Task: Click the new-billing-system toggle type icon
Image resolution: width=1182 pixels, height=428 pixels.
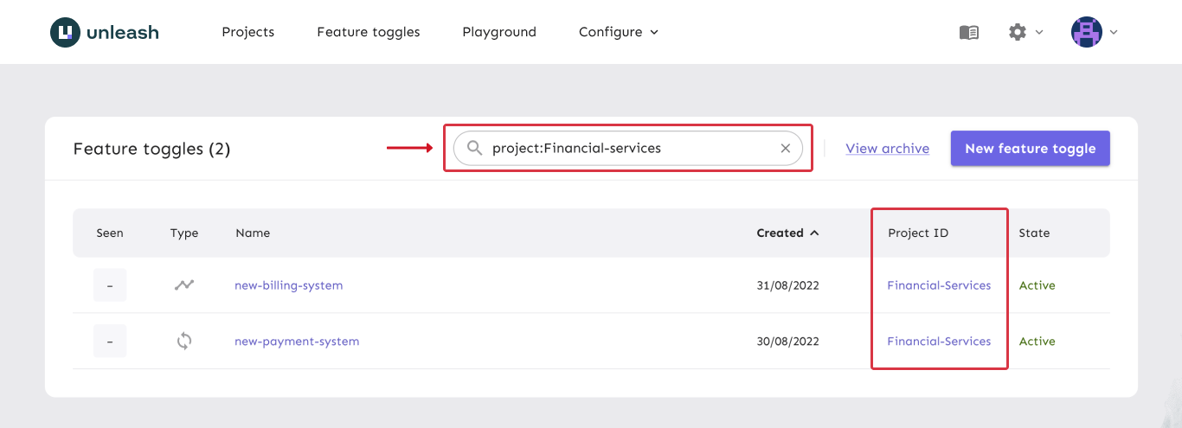Action: (183, 284)
